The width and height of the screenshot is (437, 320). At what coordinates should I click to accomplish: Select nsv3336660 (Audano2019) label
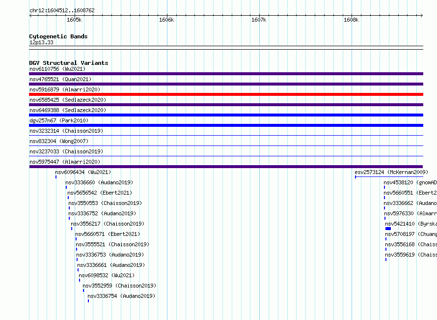(x=99, y=182)
